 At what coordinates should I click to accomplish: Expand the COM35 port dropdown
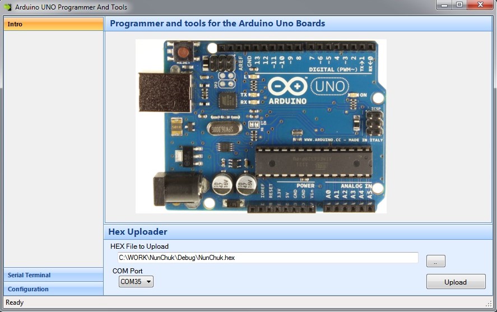[136, 281]
